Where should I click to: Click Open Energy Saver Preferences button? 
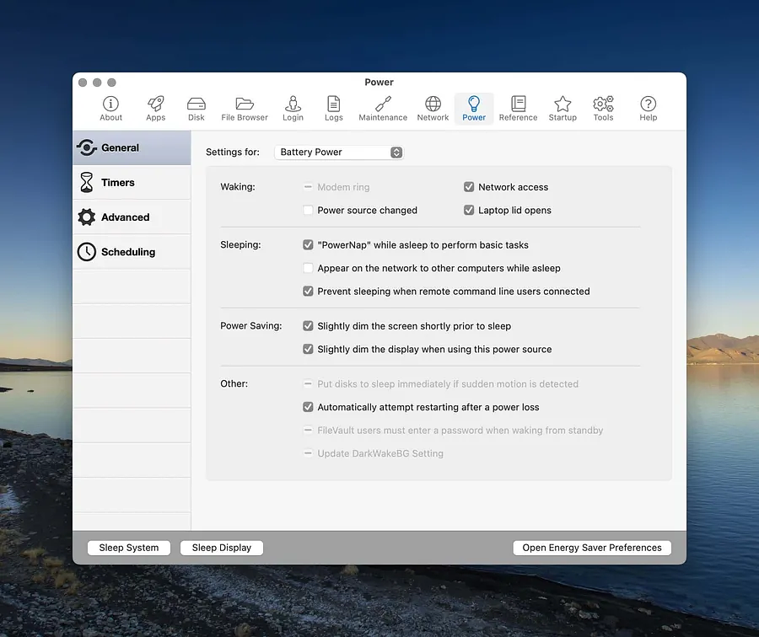[592, 548]
